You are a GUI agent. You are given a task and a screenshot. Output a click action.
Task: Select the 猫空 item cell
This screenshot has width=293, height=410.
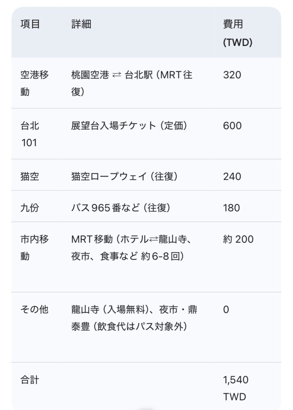click(30, 176)
